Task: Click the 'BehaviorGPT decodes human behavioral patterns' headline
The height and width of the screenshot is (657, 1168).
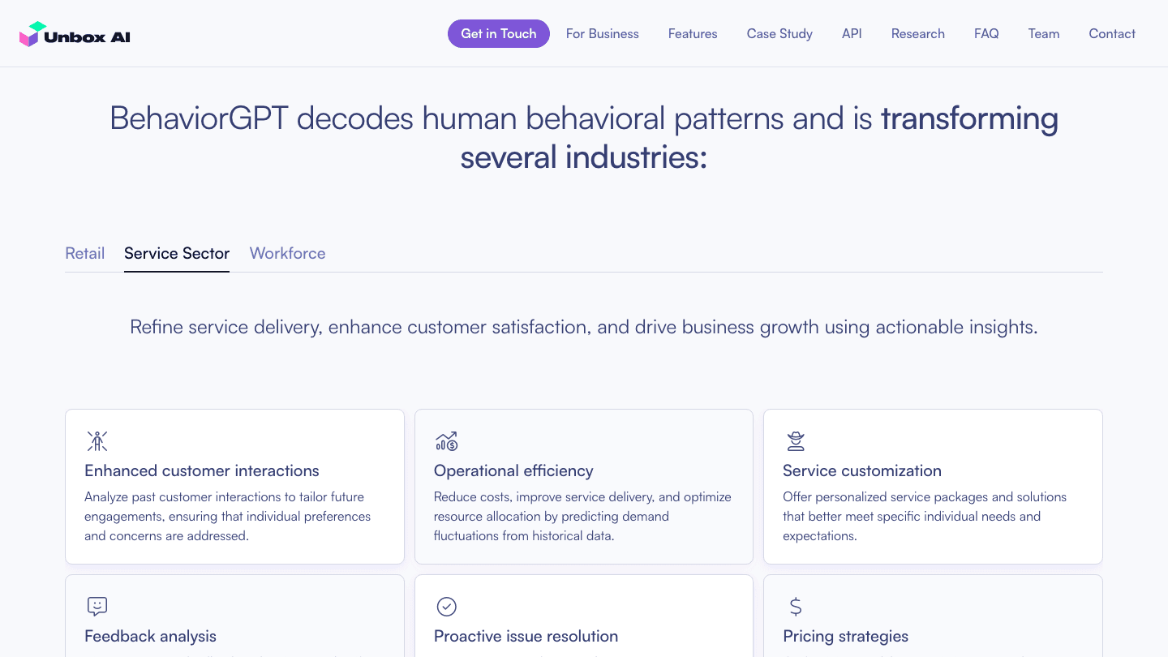Action: coord(584,138)
